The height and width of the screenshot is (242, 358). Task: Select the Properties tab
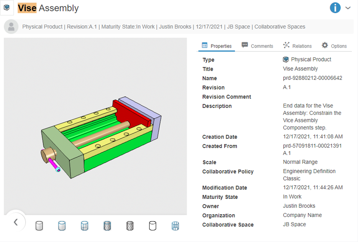point(217,46)
